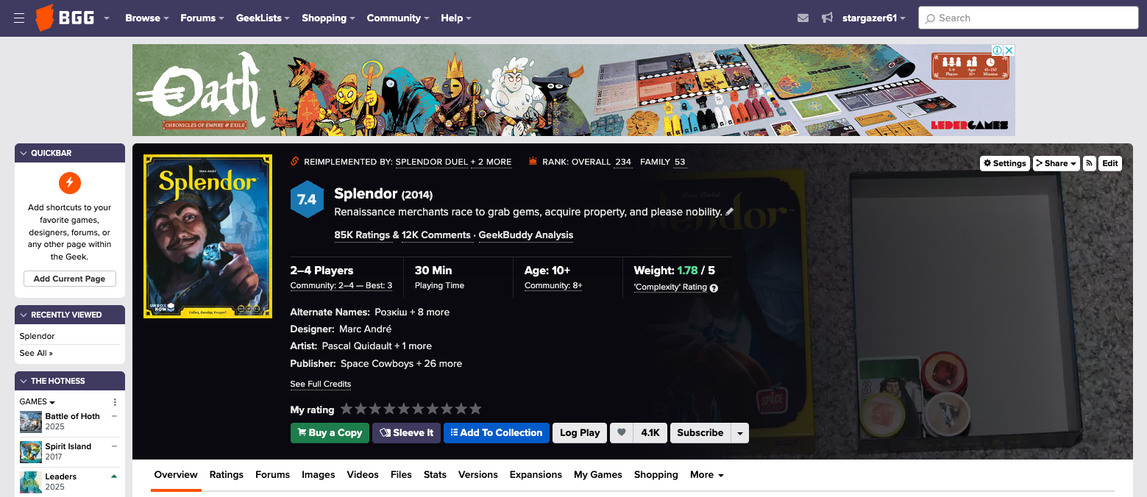Switch to the Expansions tab
The width and height of the screenshot is (1147, 497).
click(536, 475)
